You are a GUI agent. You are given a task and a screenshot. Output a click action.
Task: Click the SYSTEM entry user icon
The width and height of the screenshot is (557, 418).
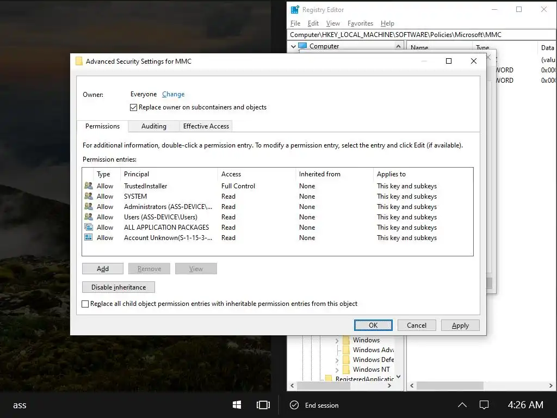tap(89, 196)
